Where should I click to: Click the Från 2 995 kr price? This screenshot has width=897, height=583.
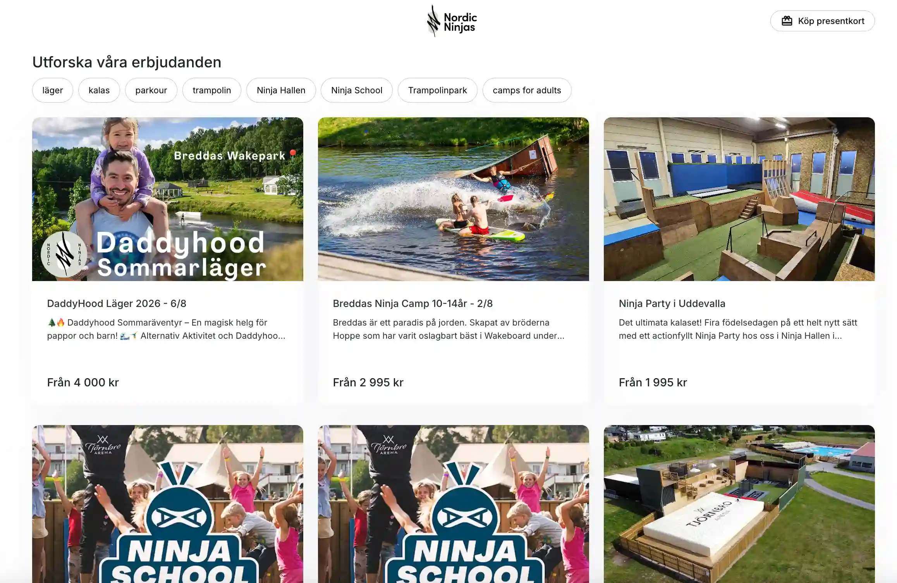click(368, 382)
